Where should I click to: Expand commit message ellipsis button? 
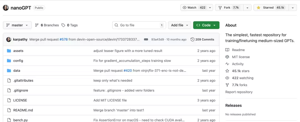pos(146,39)
